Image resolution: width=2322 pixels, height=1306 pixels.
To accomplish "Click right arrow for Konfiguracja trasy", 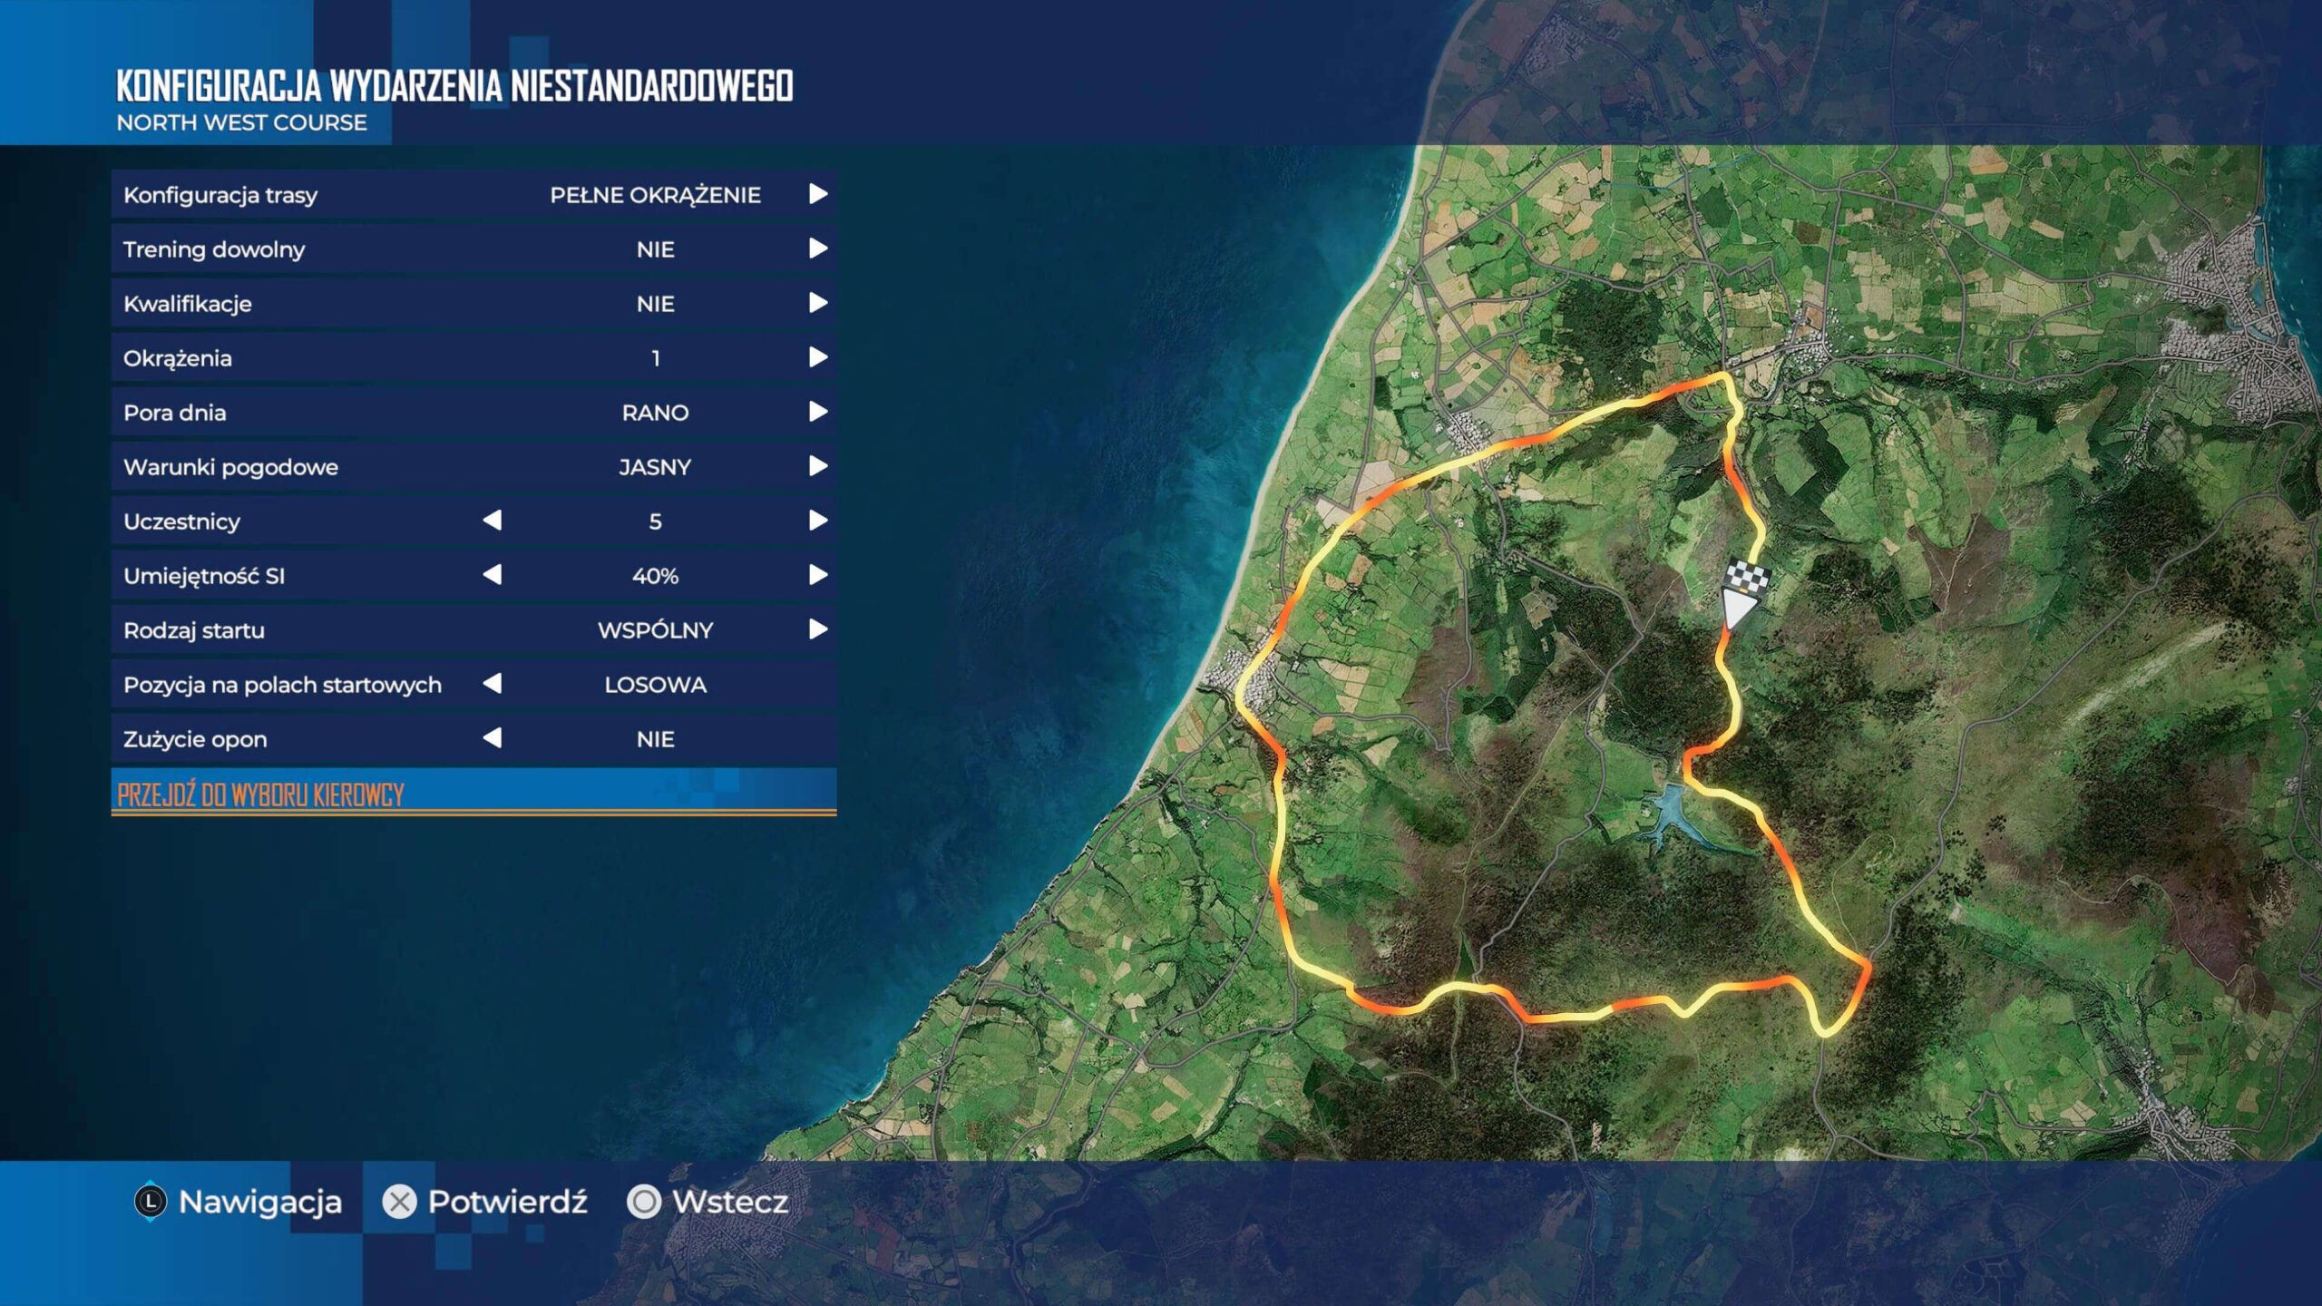I will click(817, 194).
